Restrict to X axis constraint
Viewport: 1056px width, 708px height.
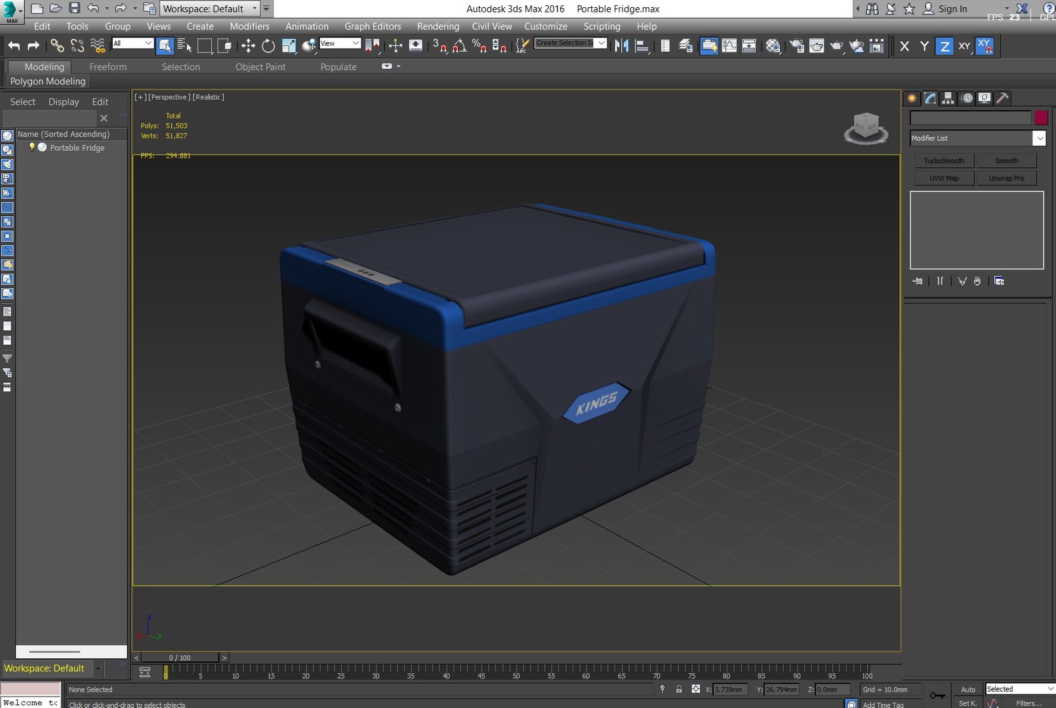coord(904,46)
